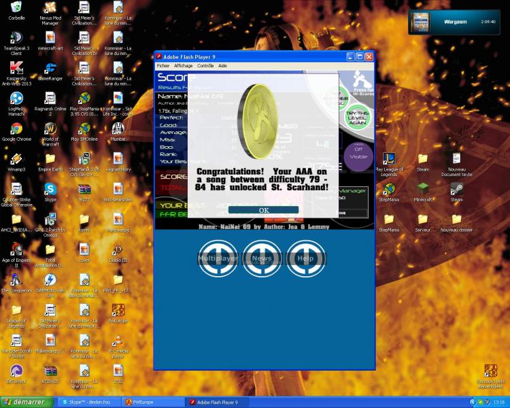Select the Diablo III shortcut
510x408 pixels.
click(118, 253)
